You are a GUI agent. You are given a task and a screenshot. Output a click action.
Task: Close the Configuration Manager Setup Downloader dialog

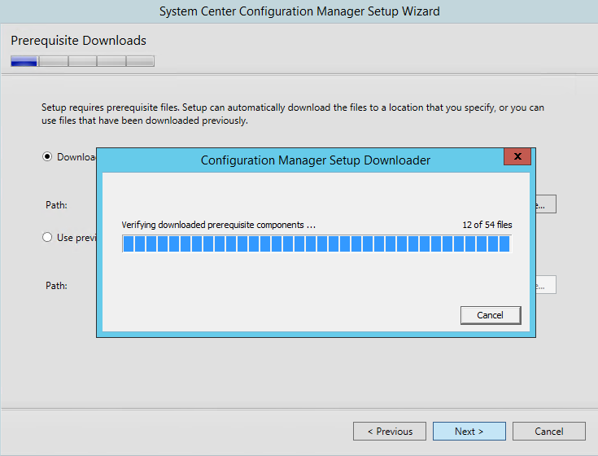(517, 156)
